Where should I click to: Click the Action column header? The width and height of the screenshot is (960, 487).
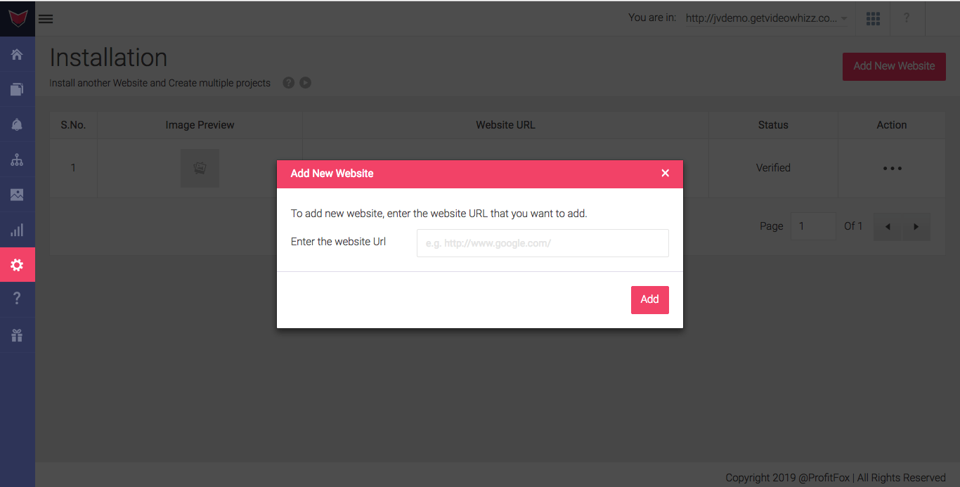892,125
